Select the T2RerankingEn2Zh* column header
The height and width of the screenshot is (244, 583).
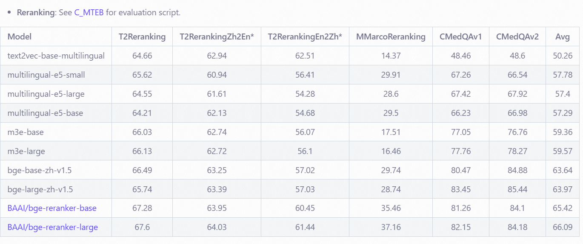[305, 36]
